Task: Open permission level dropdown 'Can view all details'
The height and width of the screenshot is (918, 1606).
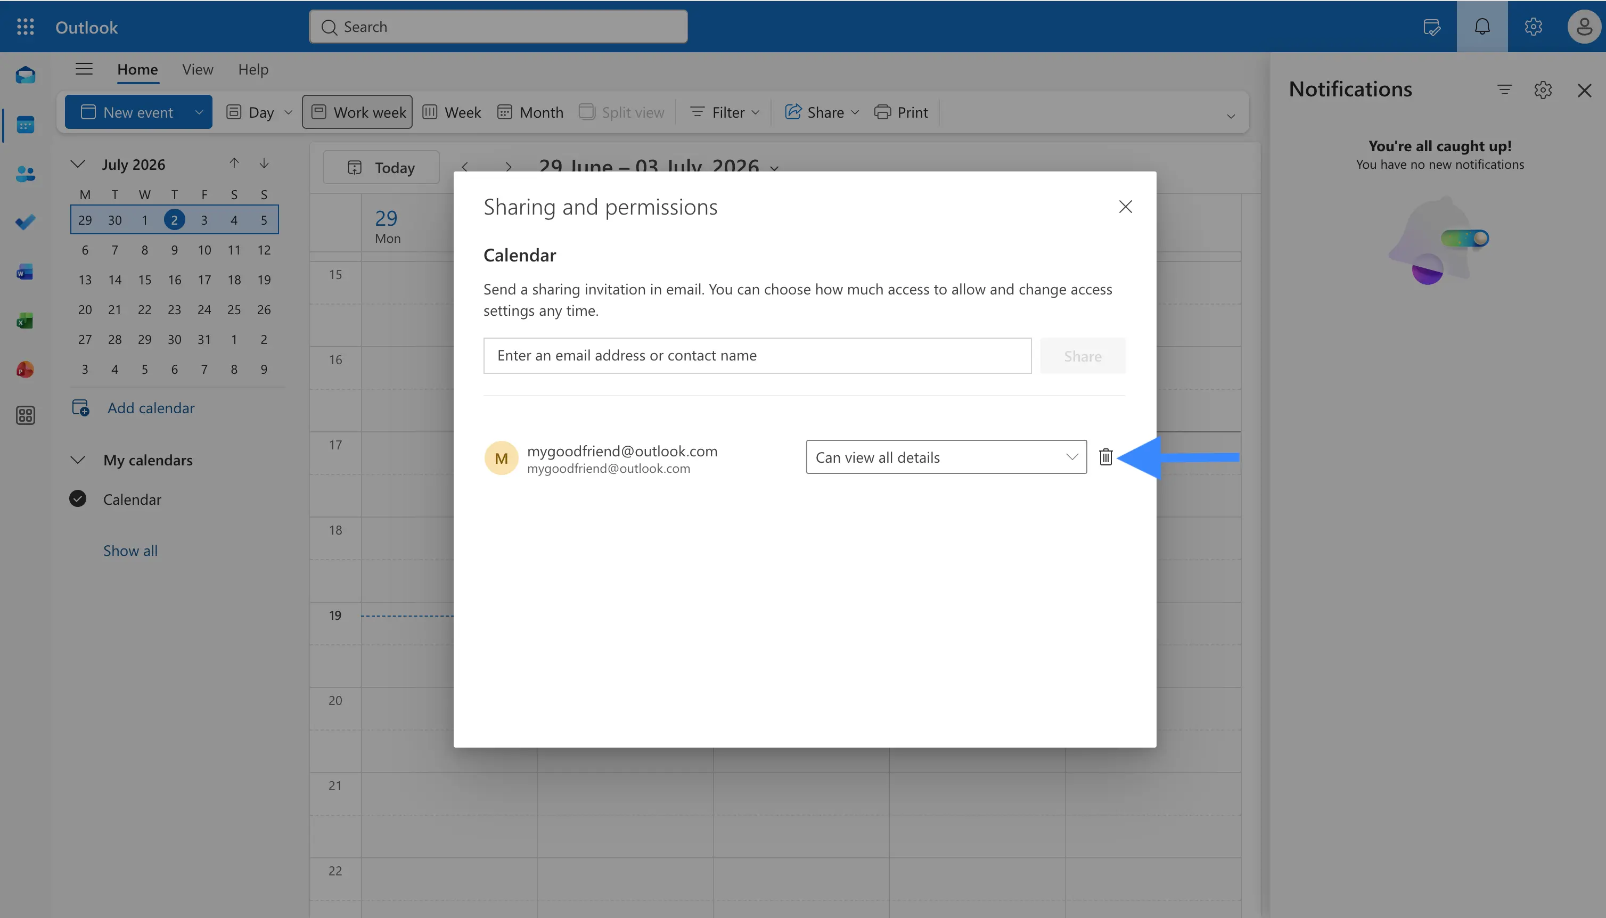Action: [x=946, y=457]
